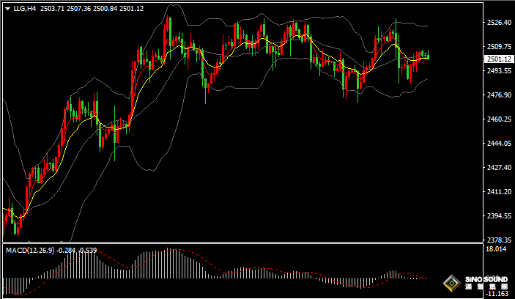Click the 2378.35 price axis label
The width and height of the screenshot is (515, 299).
coord(498,240)
